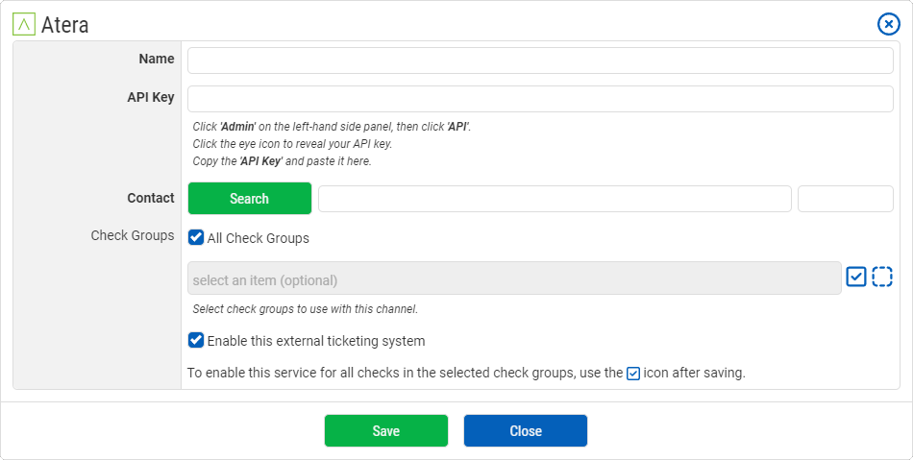
Task: Close the dialog using the circled X icon
Action: coord(889,24)
